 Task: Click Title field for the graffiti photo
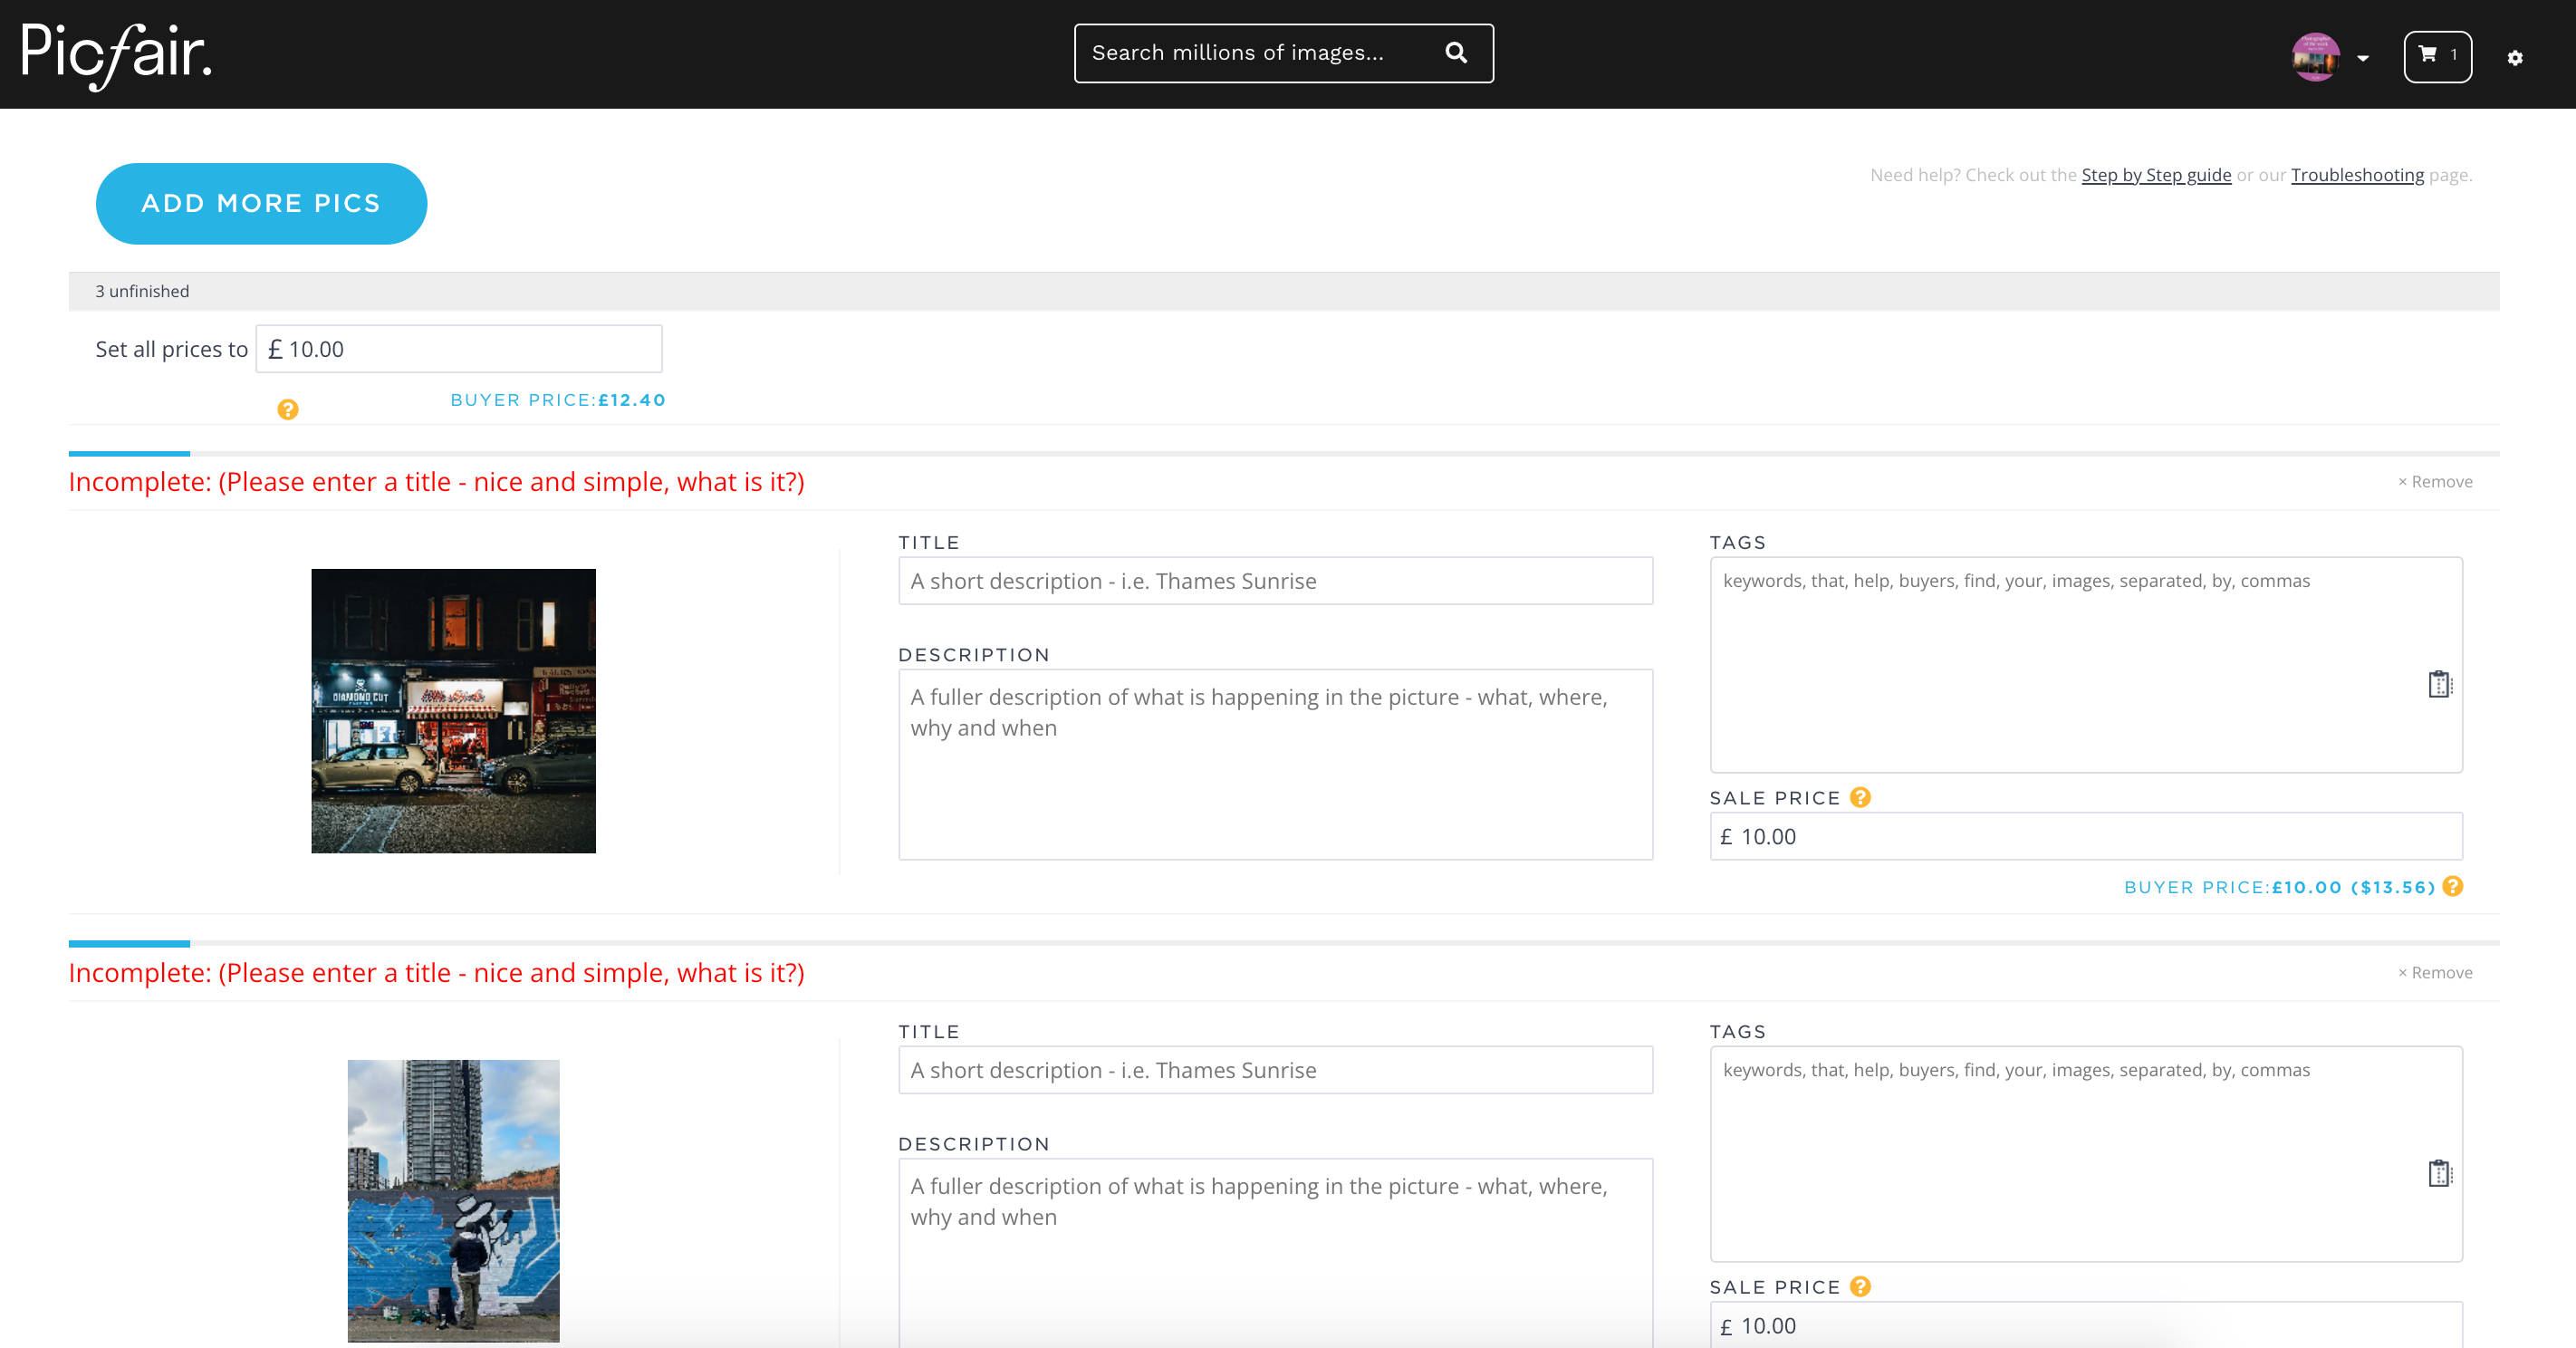click(1275, 1070)
